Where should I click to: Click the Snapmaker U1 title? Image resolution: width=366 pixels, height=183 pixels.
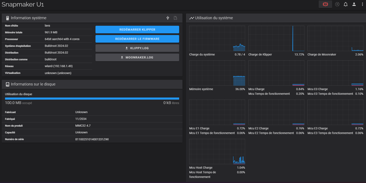click(23, 5)
